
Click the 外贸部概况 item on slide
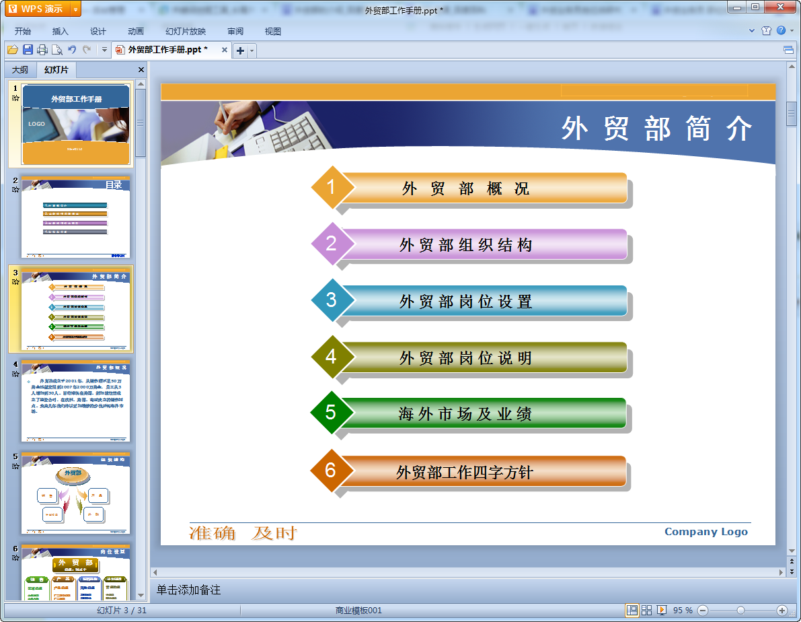[x=470, y=188]
